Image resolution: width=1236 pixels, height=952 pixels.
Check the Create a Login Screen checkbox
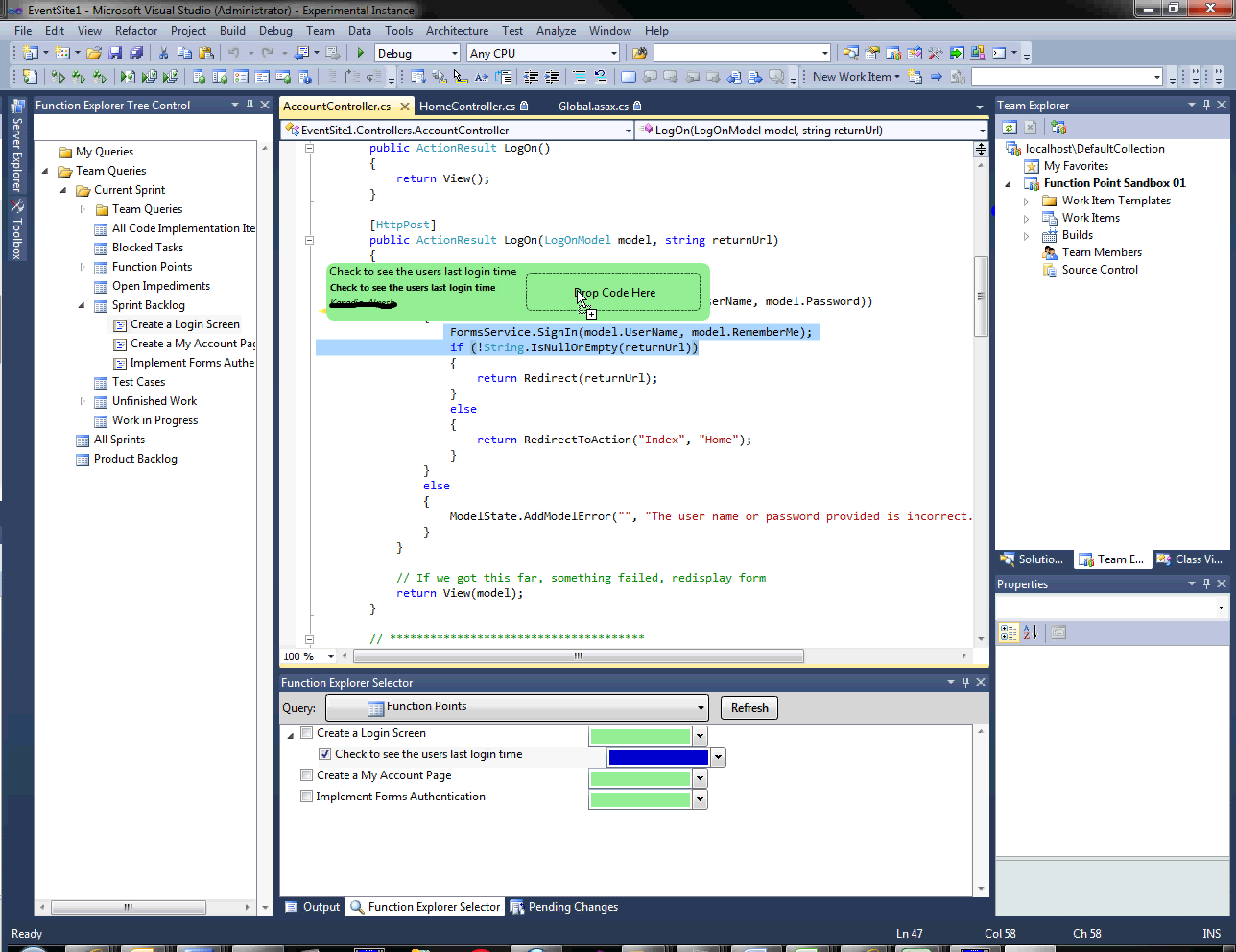(307, 733)
